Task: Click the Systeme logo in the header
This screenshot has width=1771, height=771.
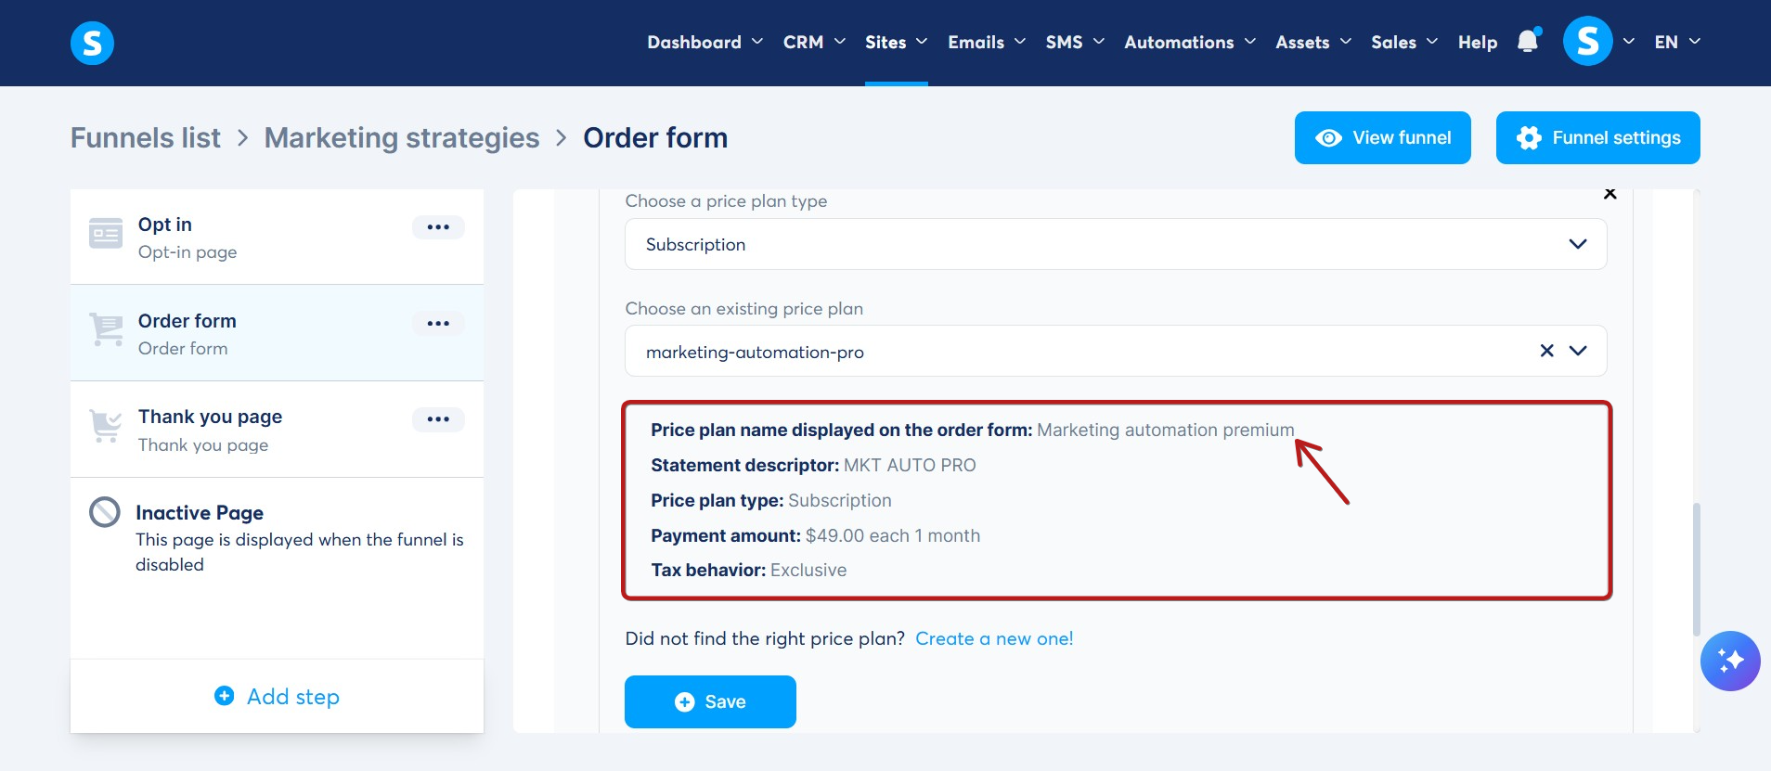Action: (92, 43)
